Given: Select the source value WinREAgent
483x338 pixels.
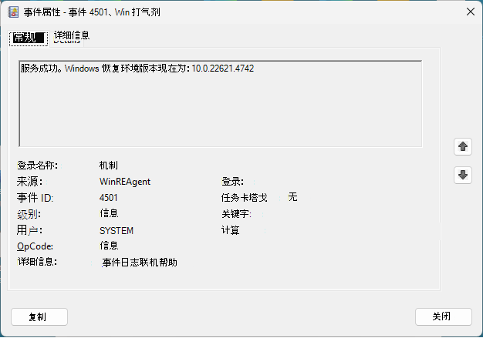Looking at the screenshot, I should (125, 182).
